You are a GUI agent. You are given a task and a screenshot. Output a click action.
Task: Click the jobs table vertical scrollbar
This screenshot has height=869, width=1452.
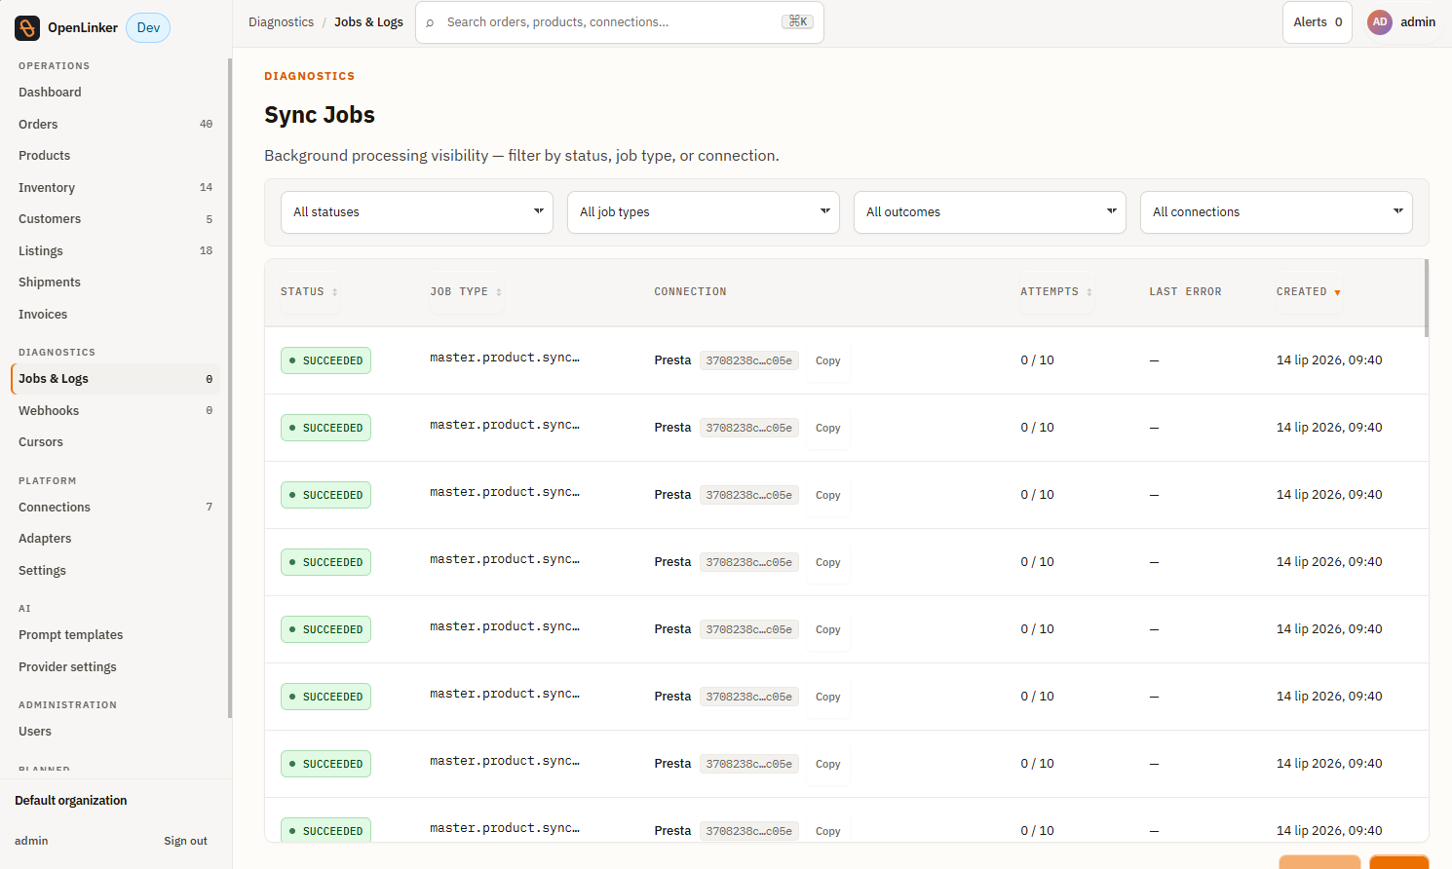1427,298
